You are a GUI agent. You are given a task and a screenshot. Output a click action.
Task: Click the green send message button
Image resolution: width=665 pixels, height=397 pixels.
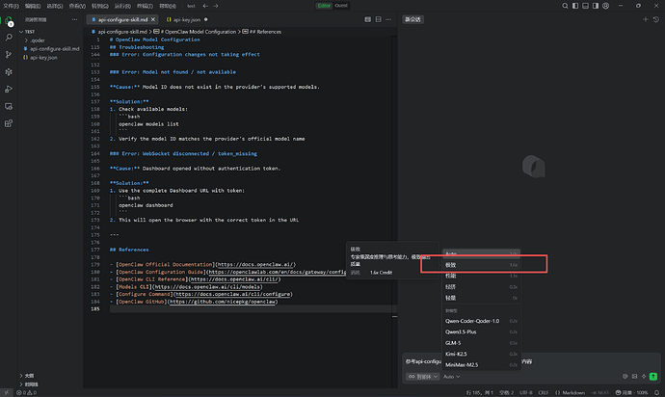[652, 376]
